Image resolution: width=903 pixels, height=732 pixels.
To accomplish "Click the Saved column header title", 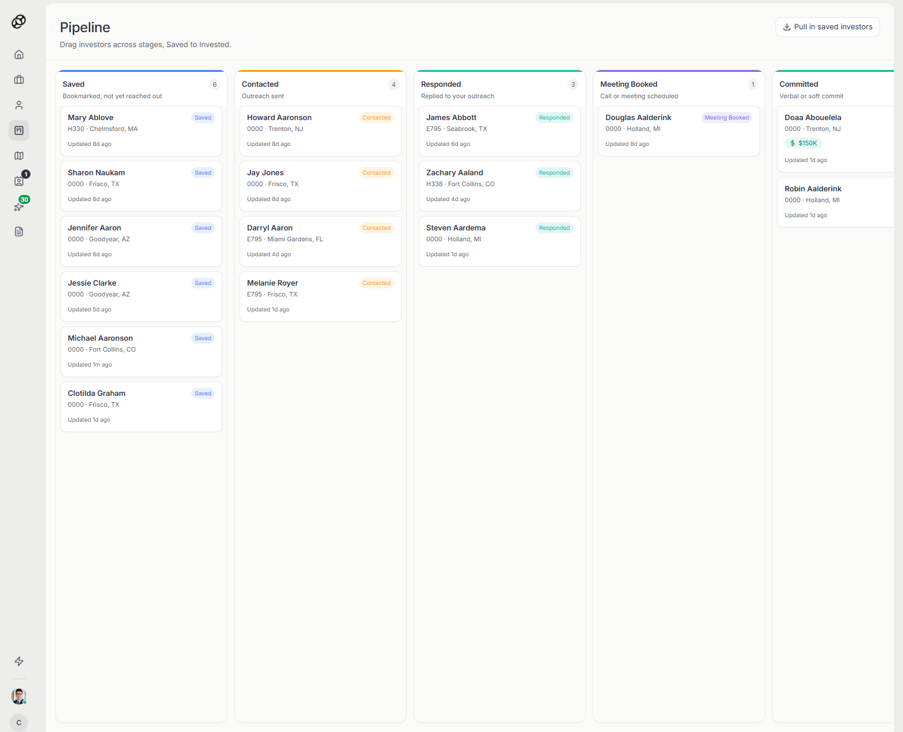I will click(x=74, y=84).
